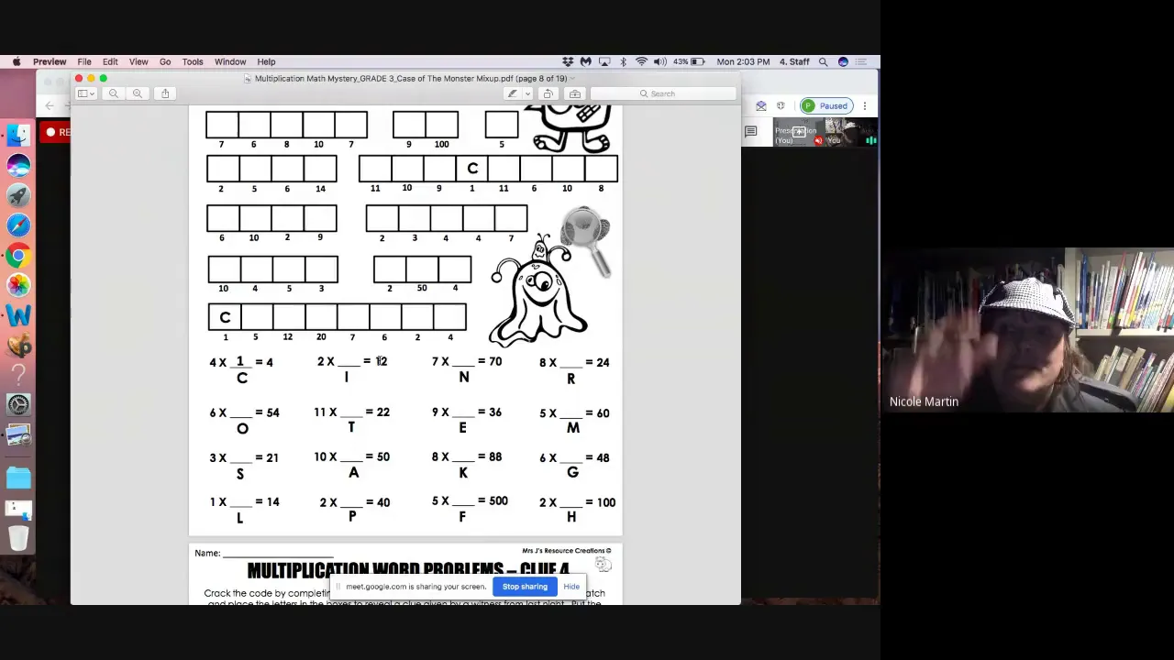This screenshot has height=660, width=1174.
Task: Click the magnifying glass in the worksheet
Action: tap(586, 241)
